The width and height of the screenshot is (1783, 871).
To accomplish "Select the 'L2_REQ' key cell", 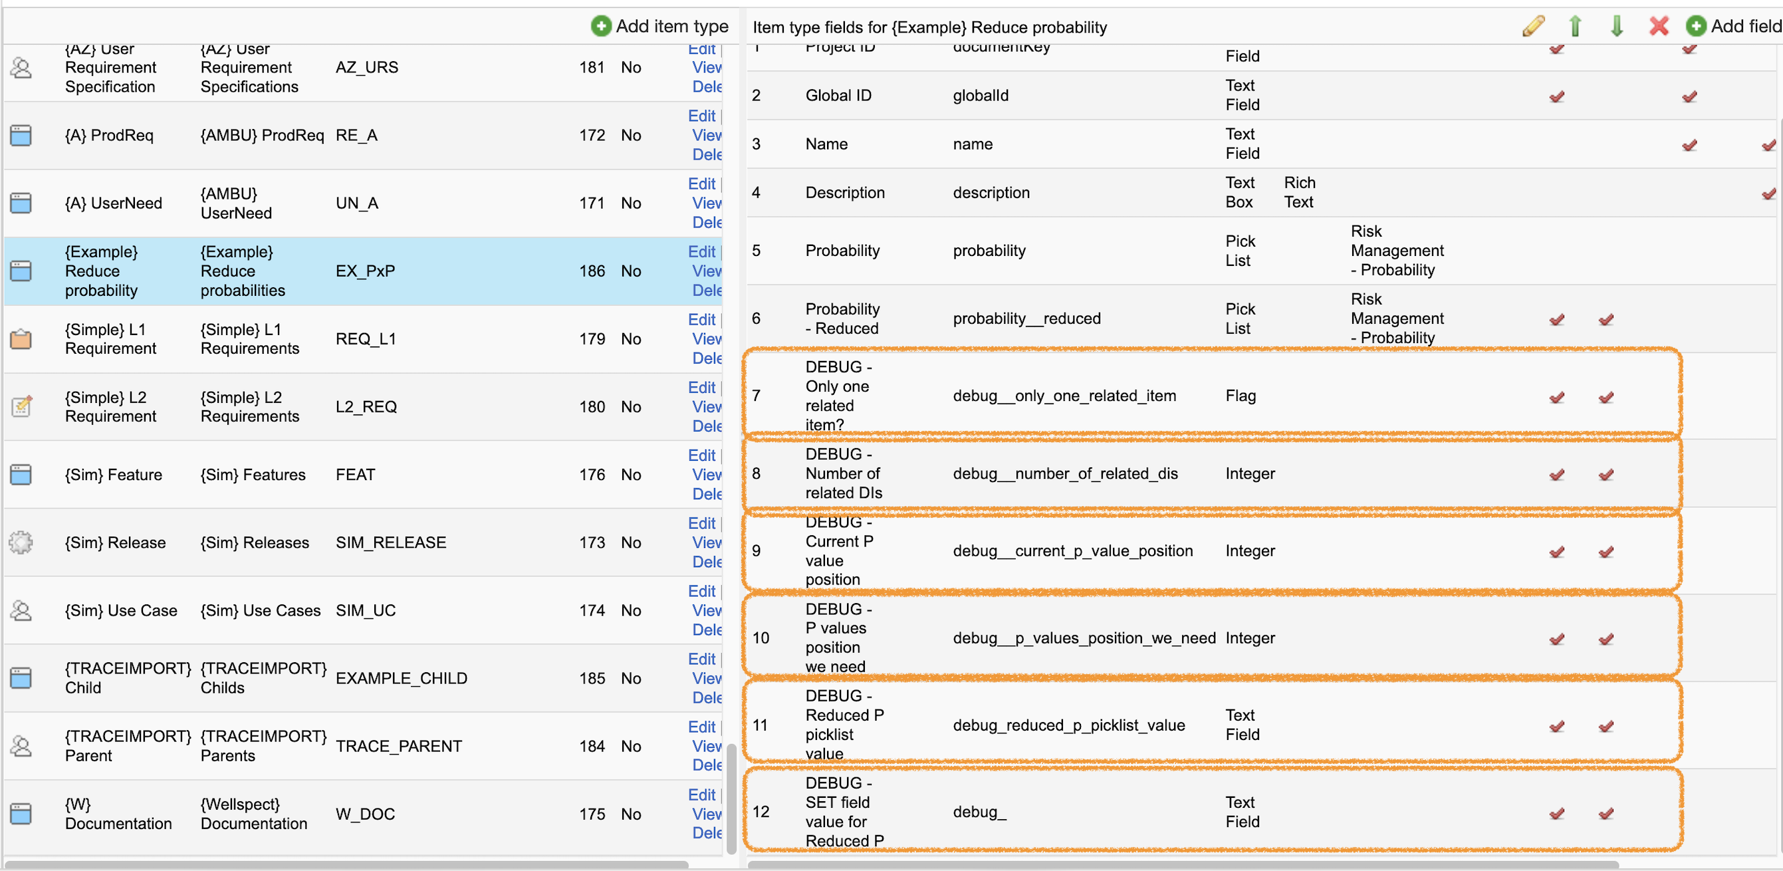I will (366, 406).
